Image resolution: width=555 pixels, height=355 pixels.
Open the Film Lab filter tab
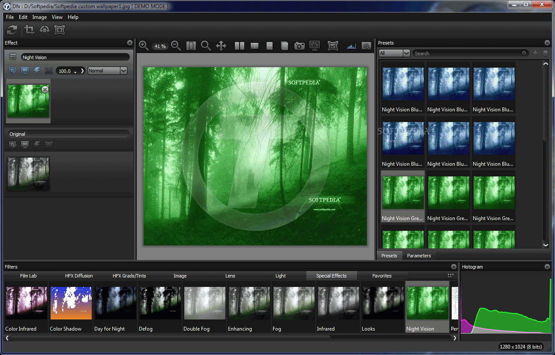(28, 276)
